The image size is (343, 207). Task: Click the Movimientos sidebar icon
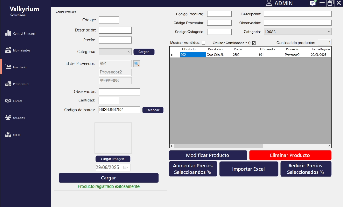click(x=8, y=50)
